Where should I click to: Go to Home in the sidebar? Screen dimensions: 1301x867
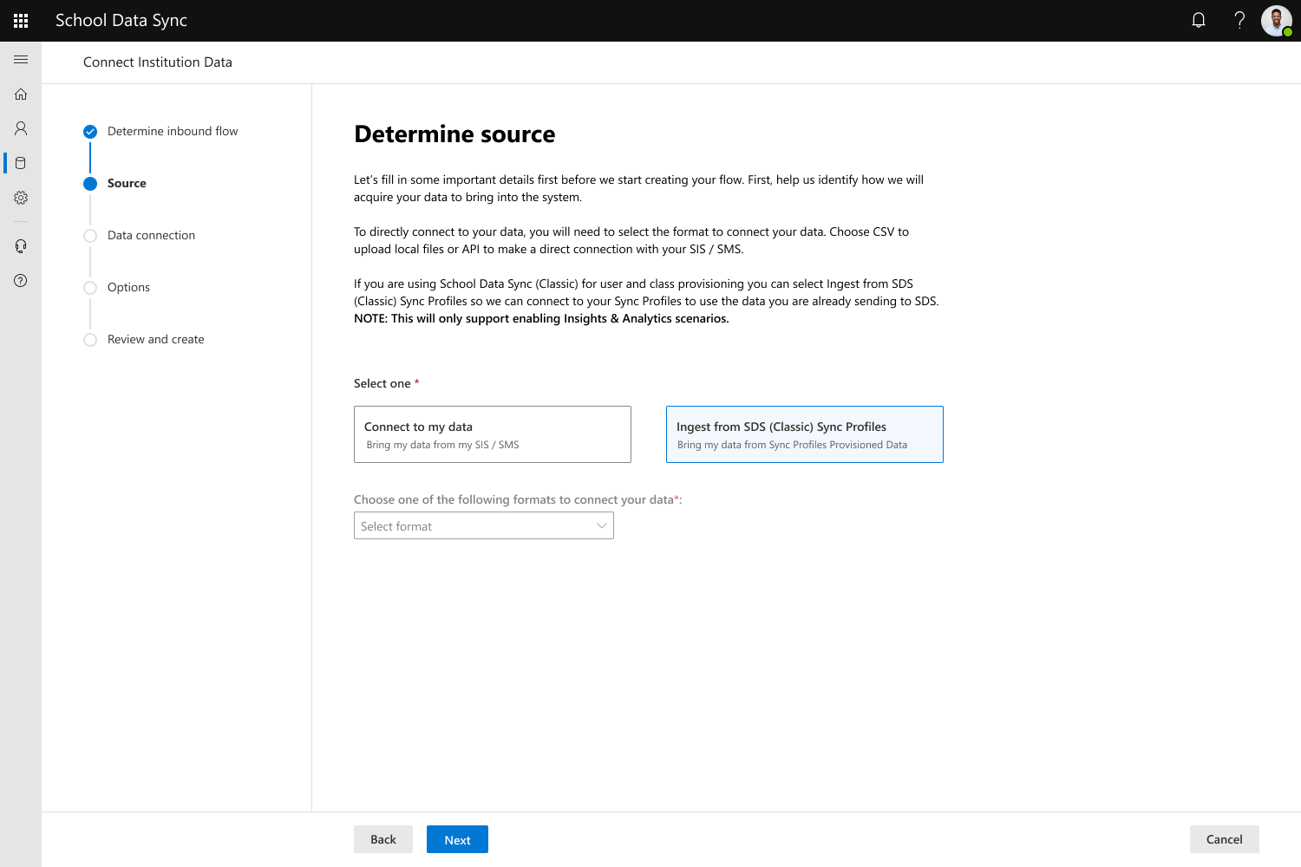[x=21, y=95]
